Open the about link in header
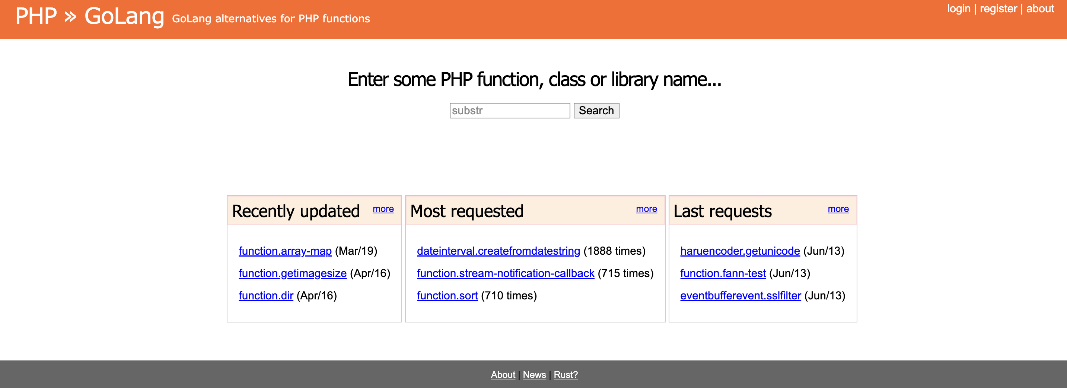The width and height of the screenshot is (1067, 388). pyautogui.click(x=1040, y=9)
